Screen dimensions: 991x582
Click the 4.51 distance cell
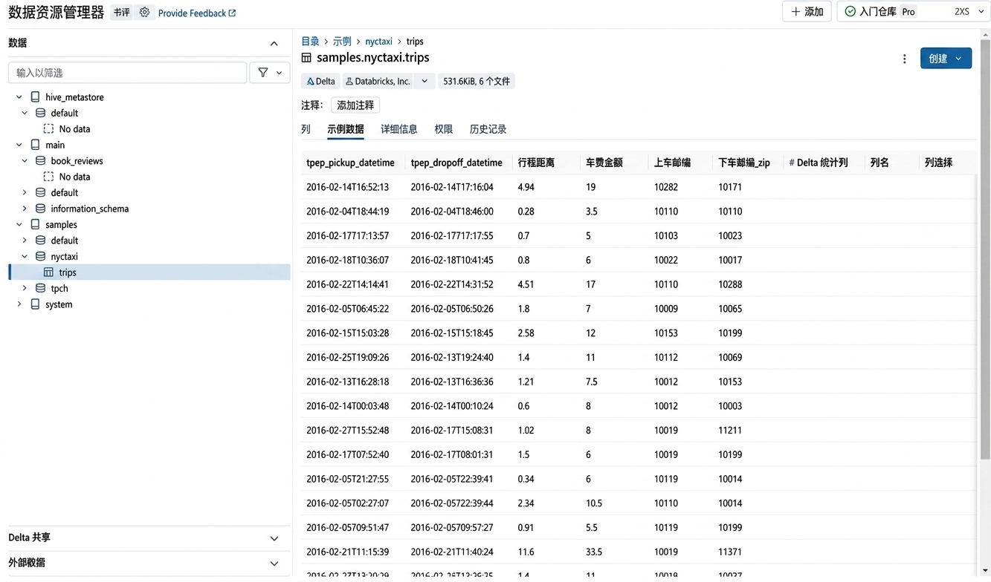526,284
